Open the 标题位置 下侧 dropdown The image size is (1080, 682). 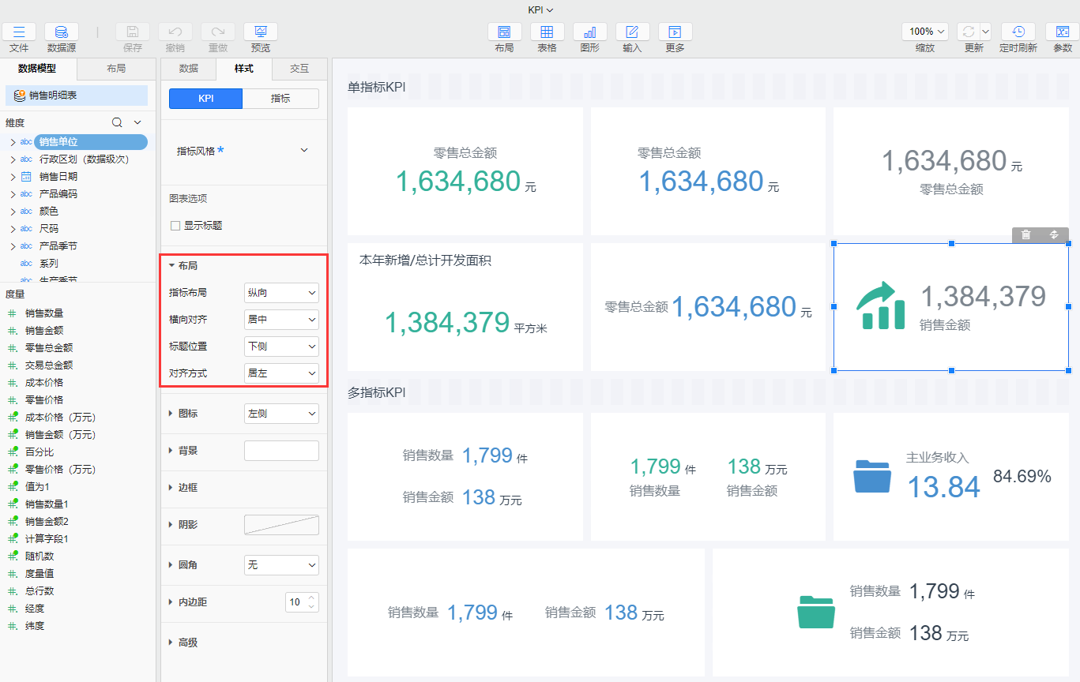281,346
